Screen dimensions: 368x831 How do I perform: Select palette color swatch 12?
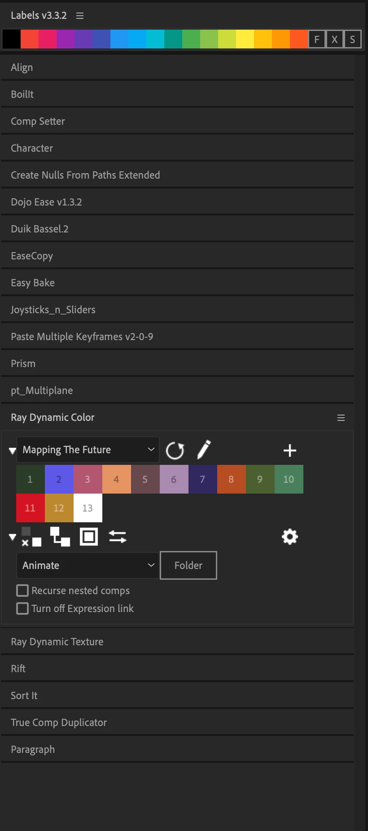[x=59, y=508]
